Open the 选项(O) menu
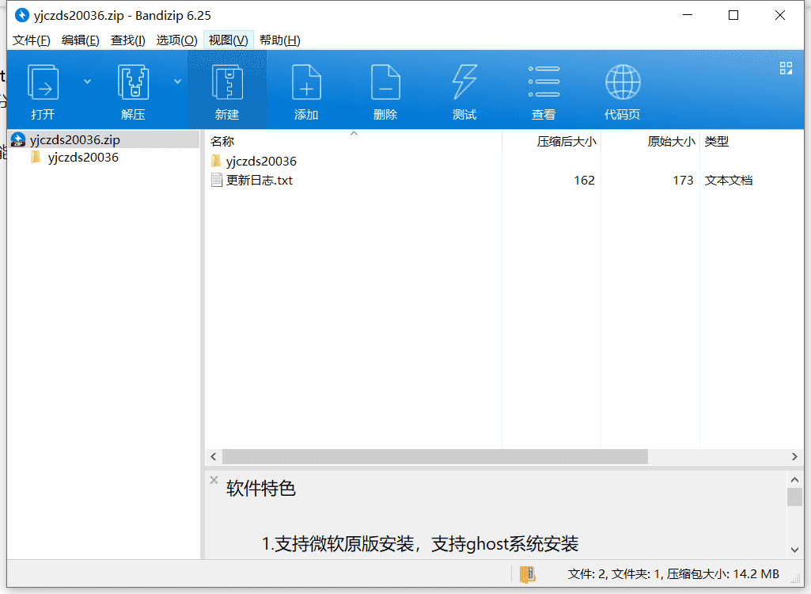Viewport: 811px width, 594px height. click(177, 40)
